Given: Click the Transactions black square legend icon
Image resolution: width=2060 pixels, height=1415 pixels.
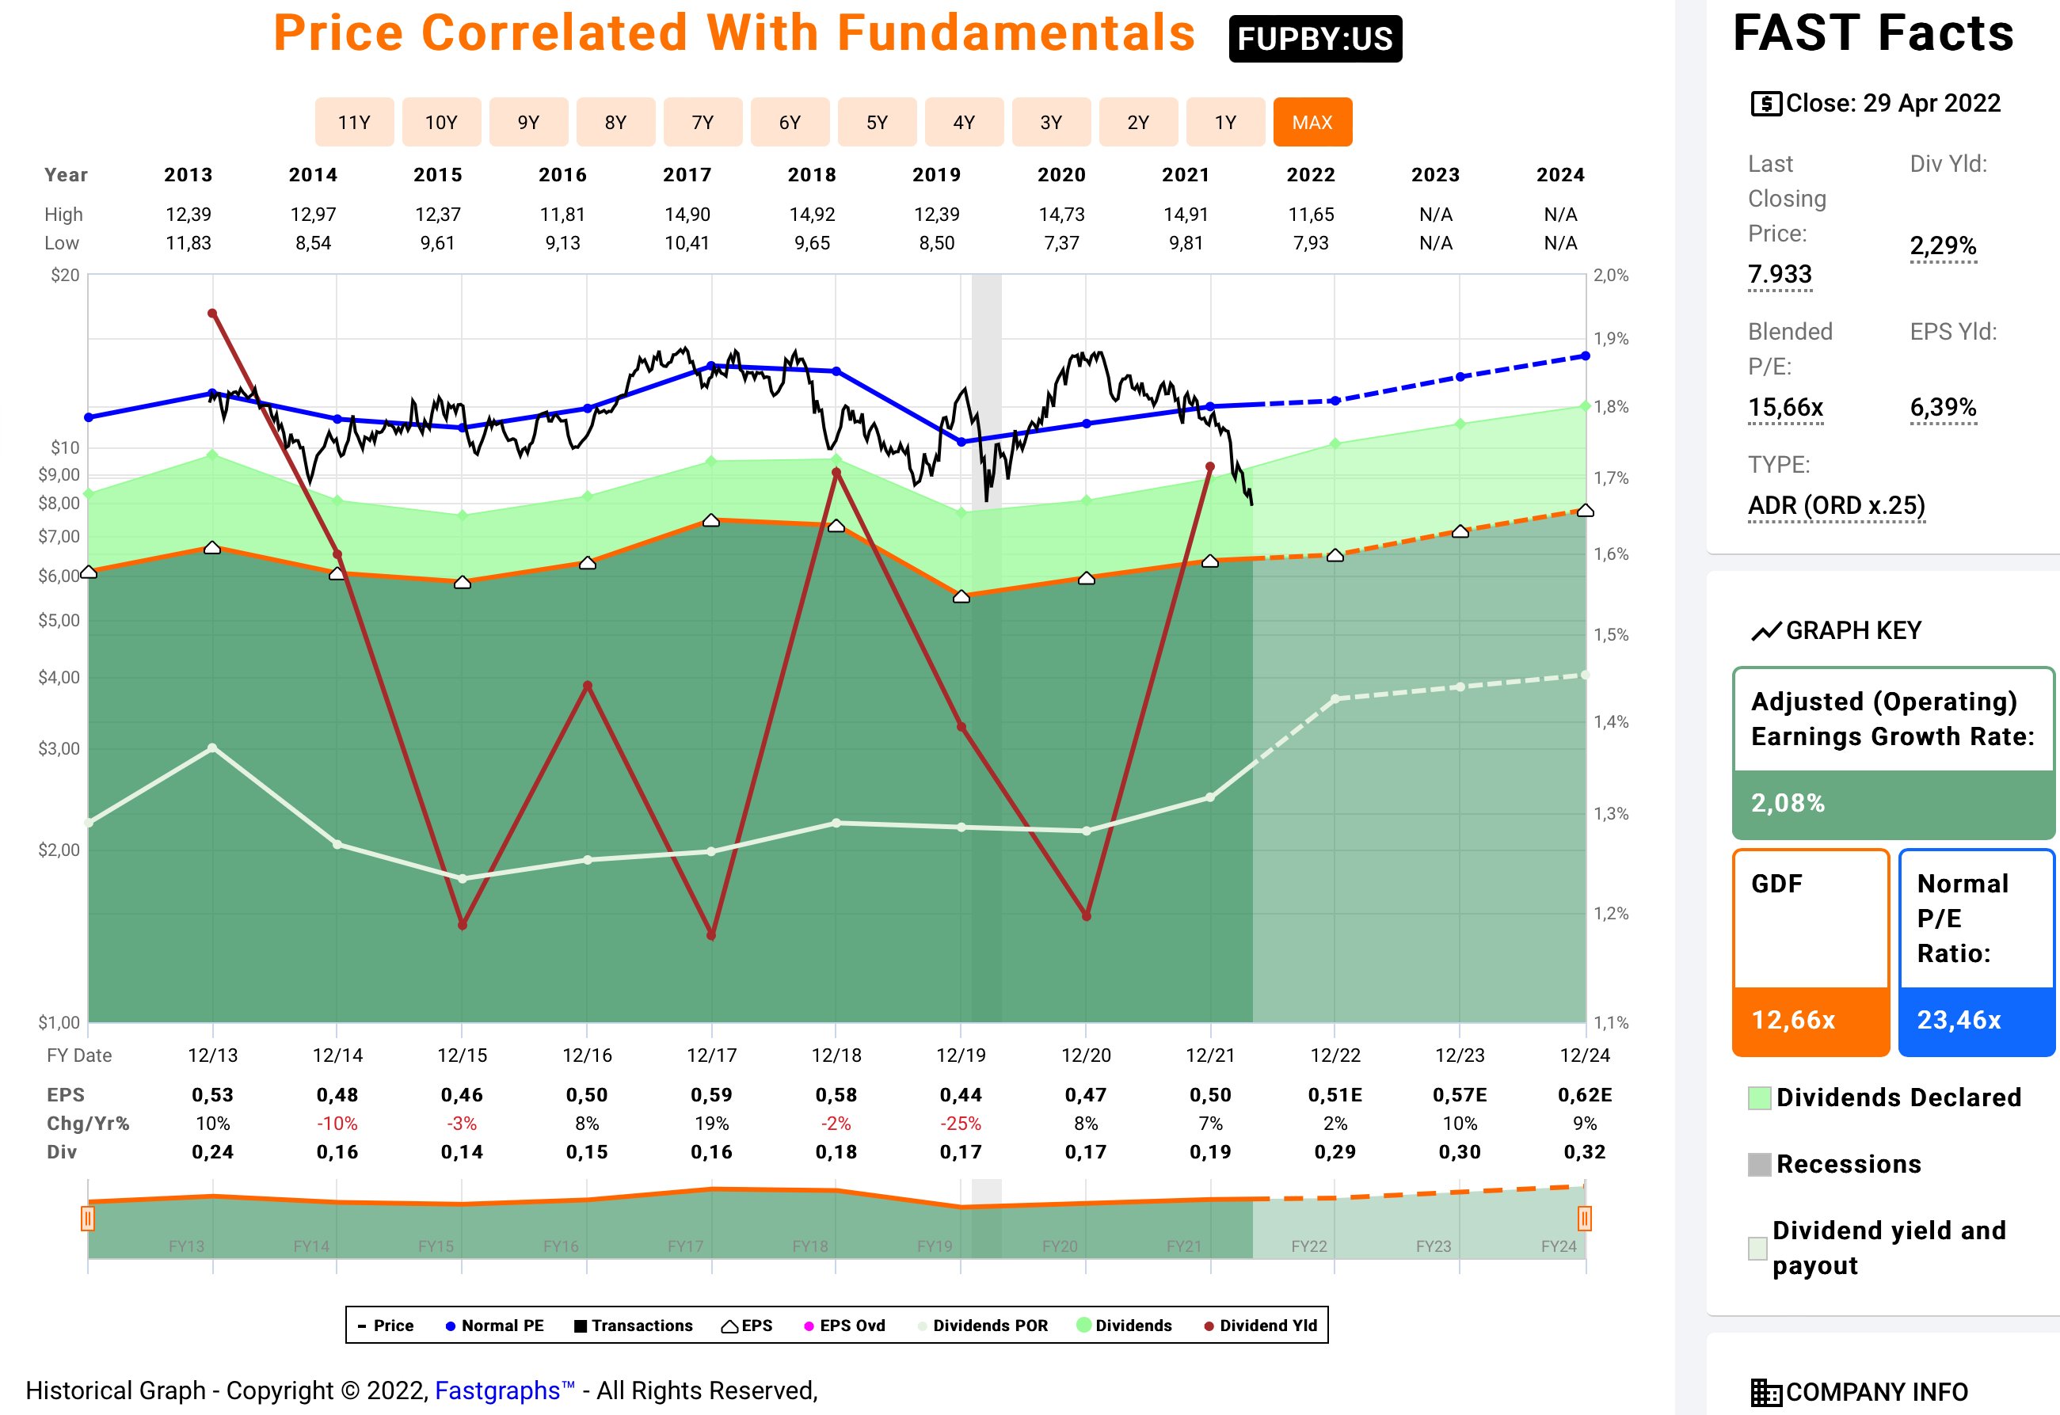Looking at the screenshot, I should [x=580, y=1326].
